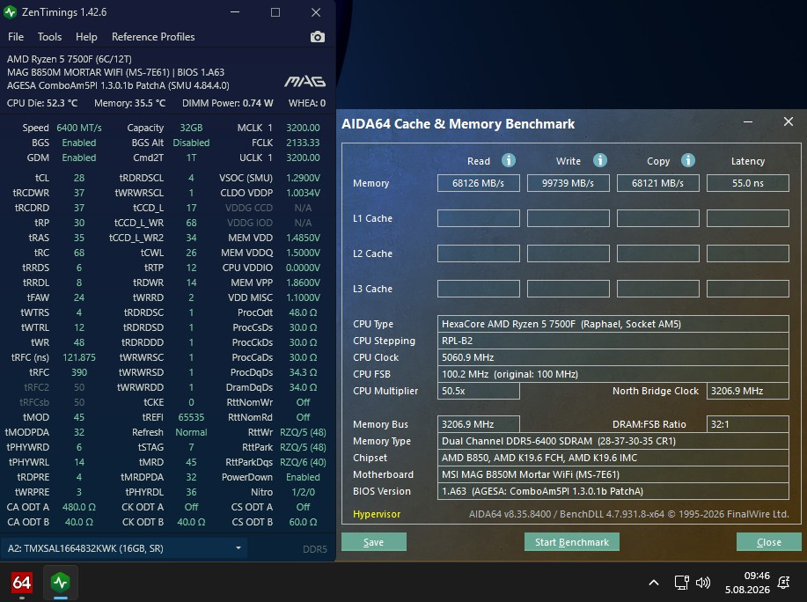The image size is (807, 602).
Task: Click the ZenTimings heartbeat title bar icon
Action: pos(10,11)
